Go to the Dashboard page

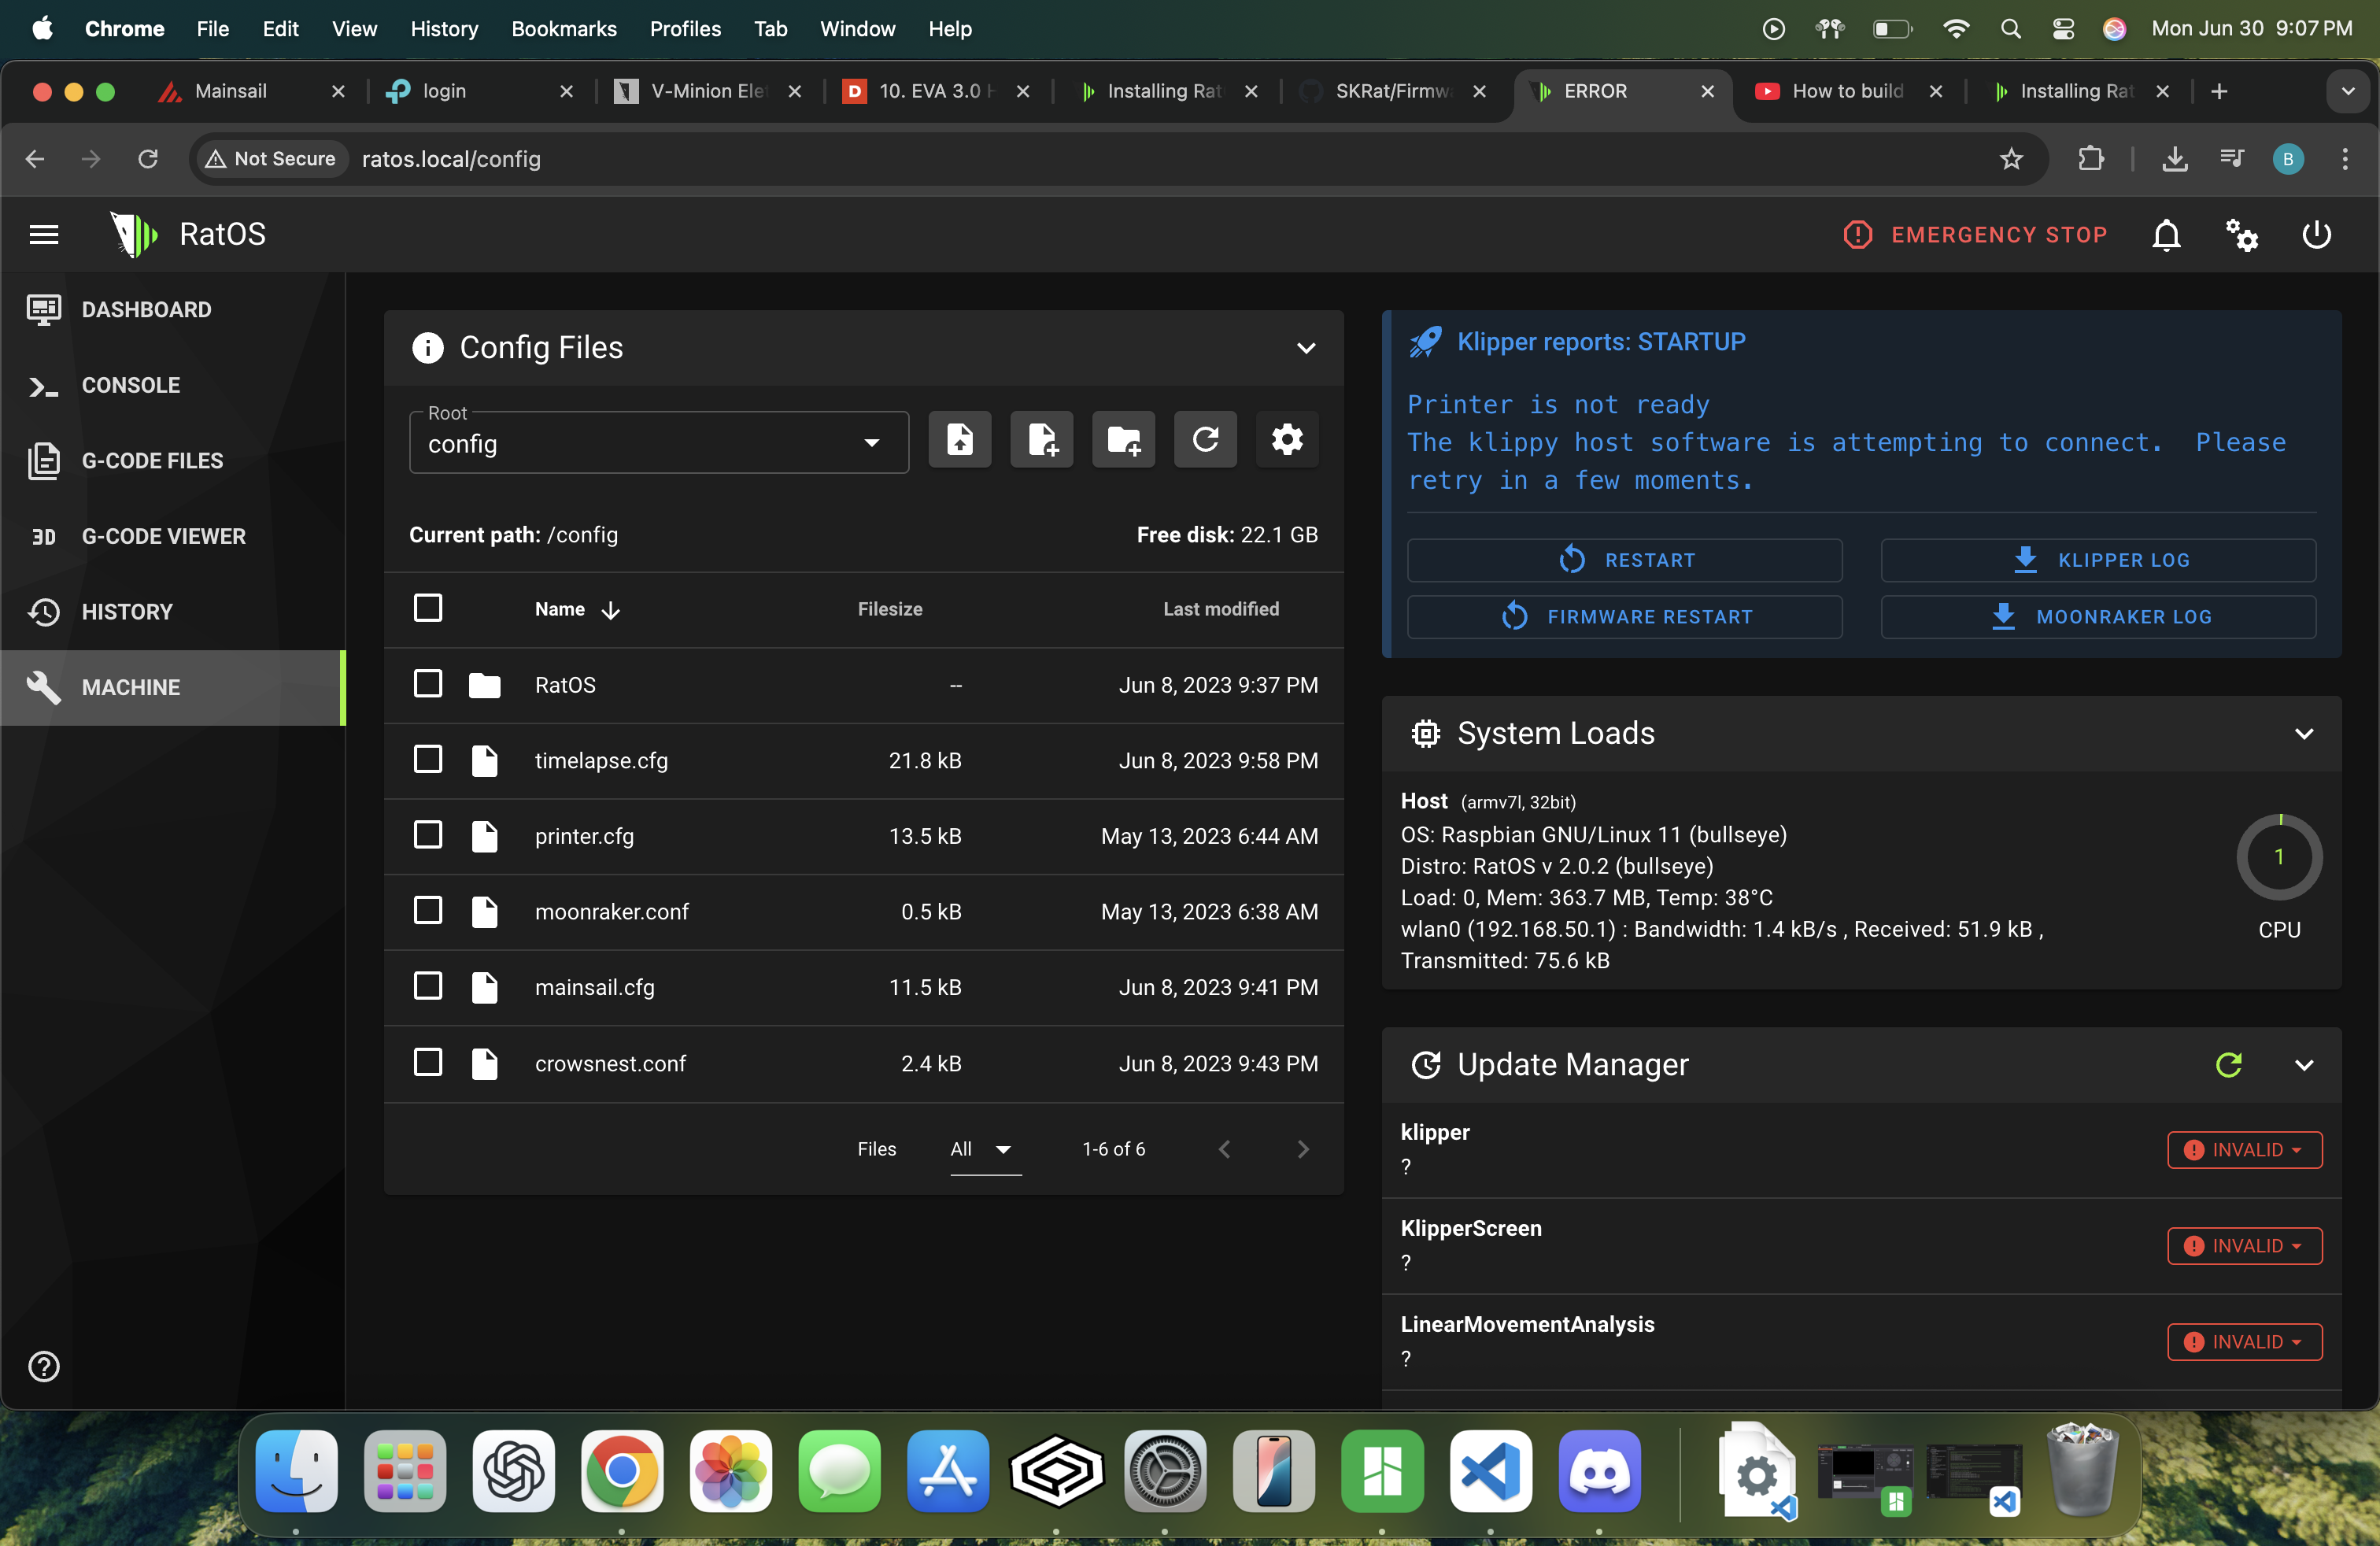172,310
